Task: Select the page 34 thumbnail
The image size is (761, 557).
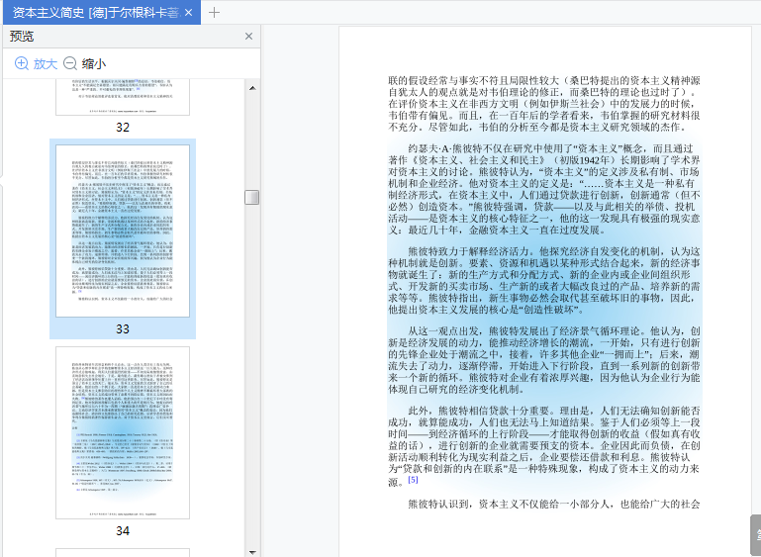Action: [x=123, y=432]
